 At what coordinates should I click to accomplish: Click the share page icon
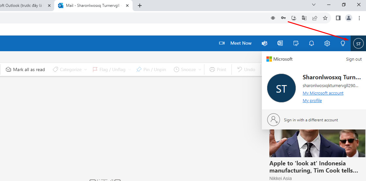pos(315,18)
